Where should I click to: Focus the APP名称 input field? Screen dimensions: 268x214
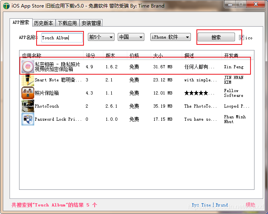[62, 38]
